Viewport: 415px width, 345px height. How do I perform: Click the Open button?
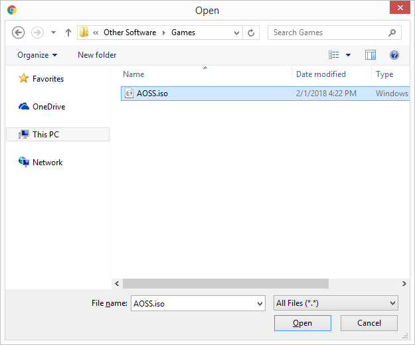tap(303, 323)
